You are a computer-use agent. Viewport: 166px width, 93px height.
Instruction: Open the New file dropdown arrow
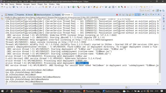[x=5, y=7]
